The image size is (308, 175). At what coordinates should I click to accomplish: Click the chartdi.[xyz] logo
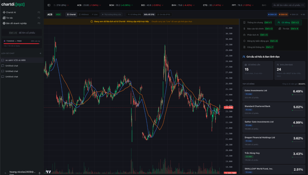click(13, 4)
